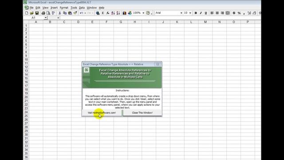This screenshot has height=160, width=284.
Task: Select column L header
Action: click(191, 22)
